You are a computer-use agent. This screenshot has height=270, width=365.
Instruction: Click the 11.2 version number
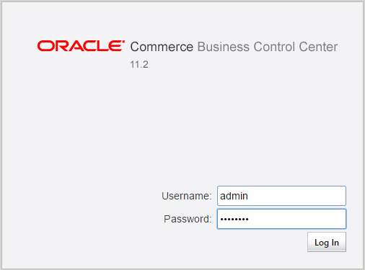[139, 64]
